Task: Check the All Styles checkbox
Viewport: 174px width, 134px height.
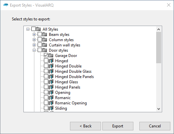Action: click(x=34, y=29)
